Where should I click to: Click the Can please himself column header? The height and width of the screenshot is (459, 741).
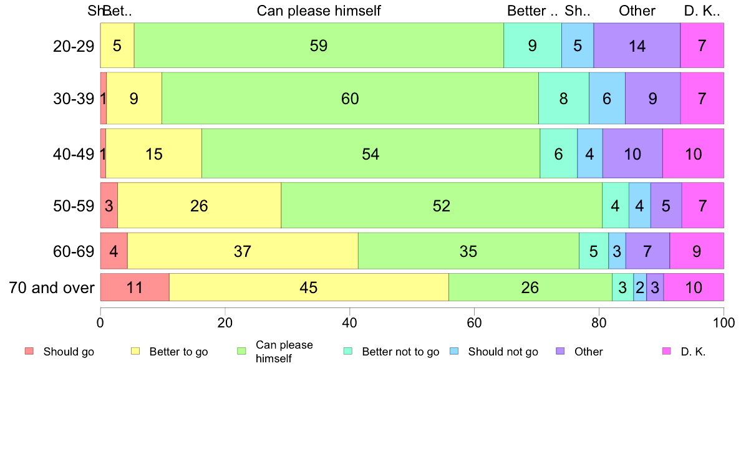(x=319, y=11)
